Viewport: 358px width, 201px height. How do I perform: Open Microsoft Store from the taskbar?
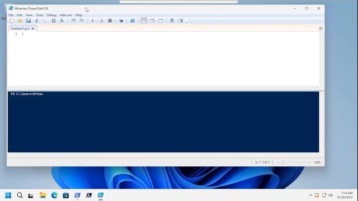66,195
